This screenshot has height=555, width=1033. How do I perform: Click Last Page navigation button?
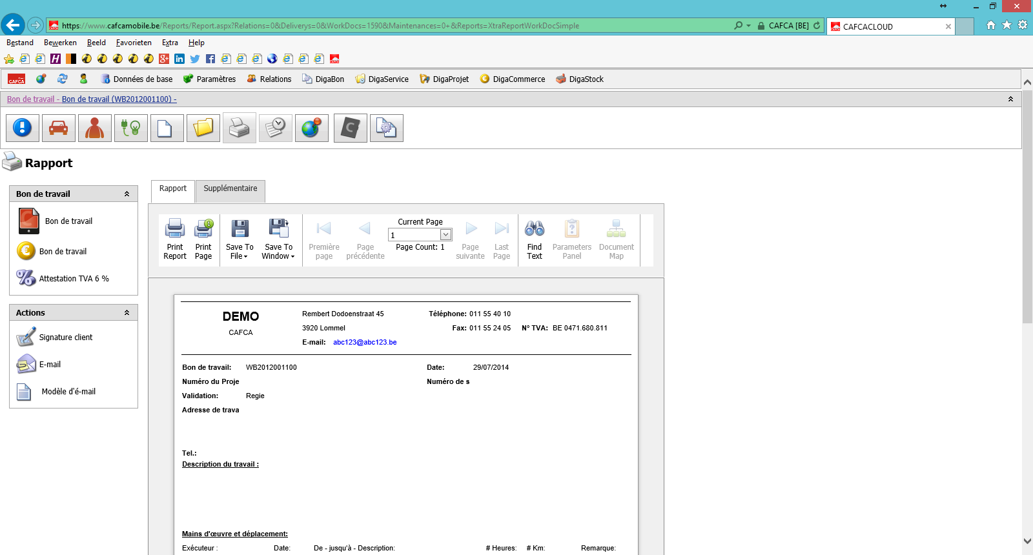tap(502, 239)
